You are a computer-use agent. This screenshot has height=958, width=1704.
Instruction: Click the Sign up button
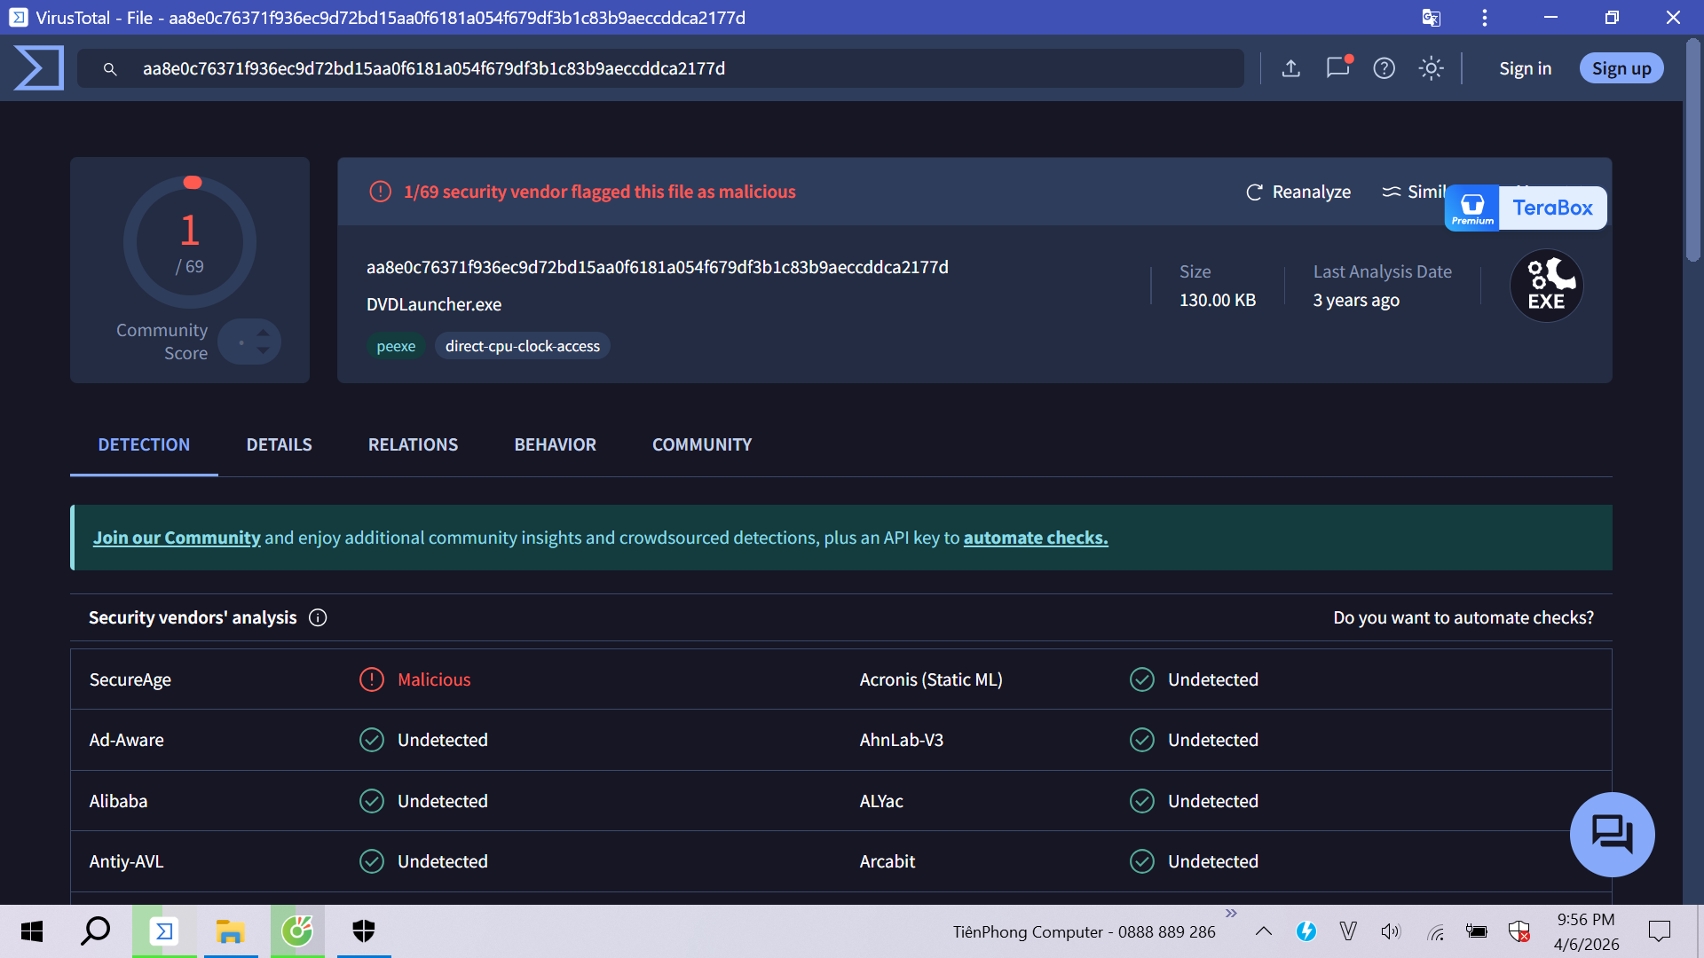1621,68
